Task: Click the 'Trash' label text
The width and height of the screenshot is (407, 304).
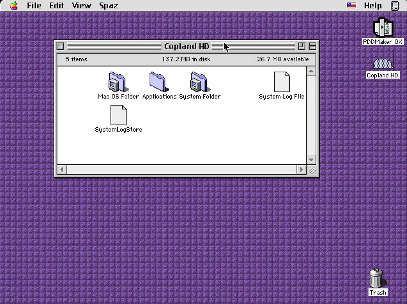Action: tap(378, 292)
